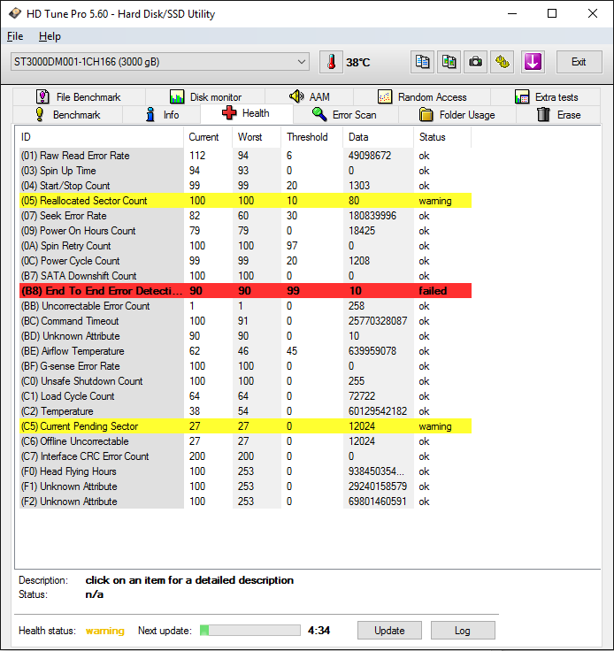Open options via the yellow gears icon

[x=503, y=62]
